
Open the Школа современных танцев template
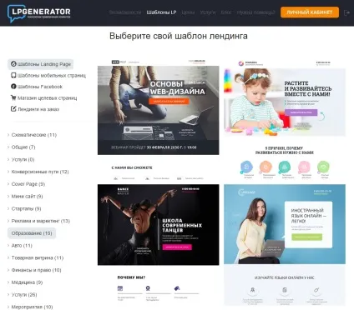158,244
